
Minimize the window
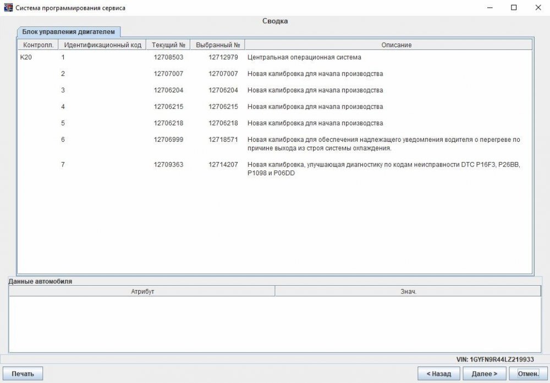coord(489,8)
